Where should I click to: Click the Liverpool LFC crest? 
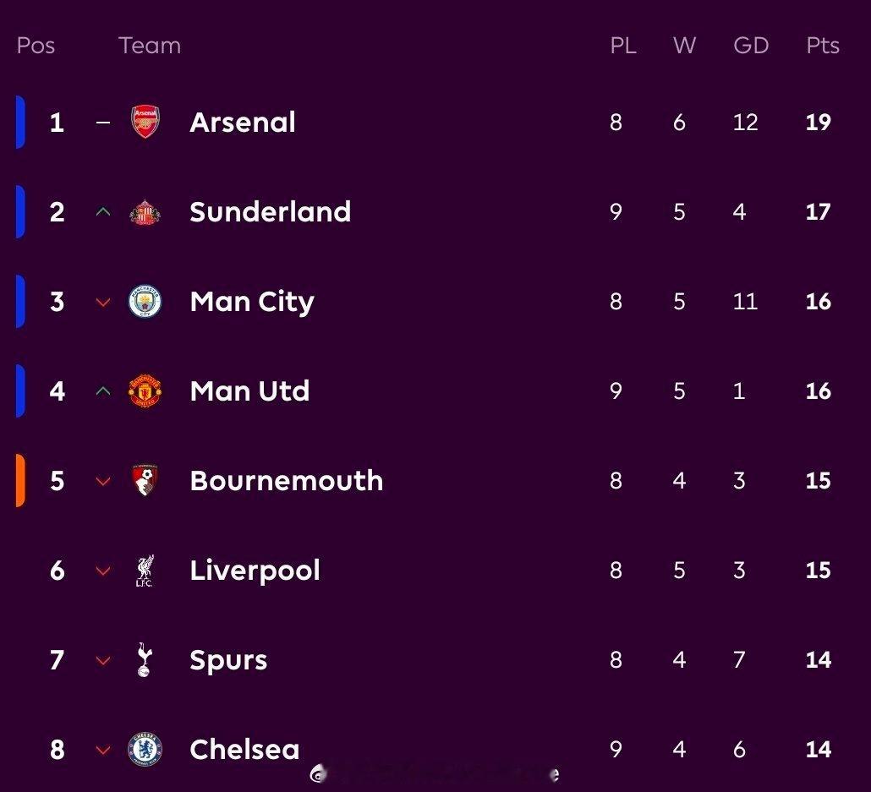[145, 571]
